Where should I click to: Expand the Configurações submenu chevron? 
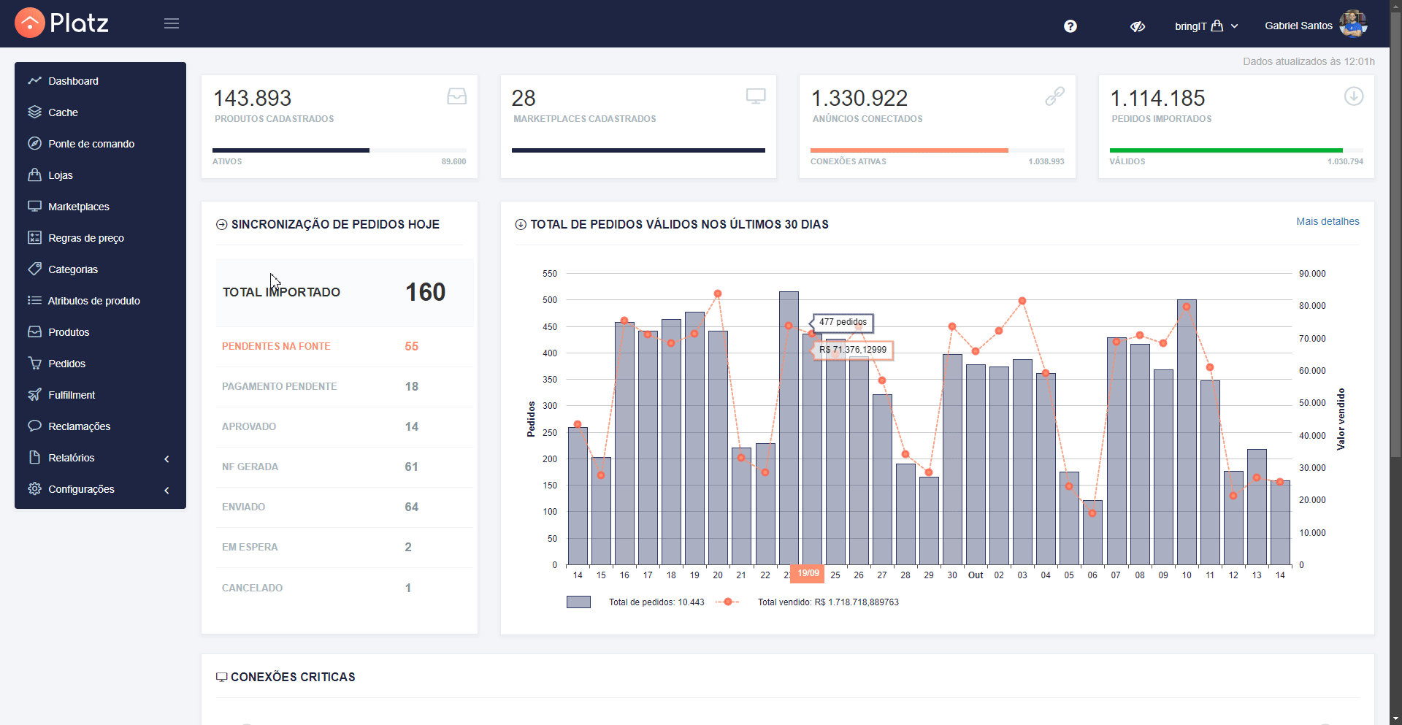pyautogui.click(x=166, y=490)
